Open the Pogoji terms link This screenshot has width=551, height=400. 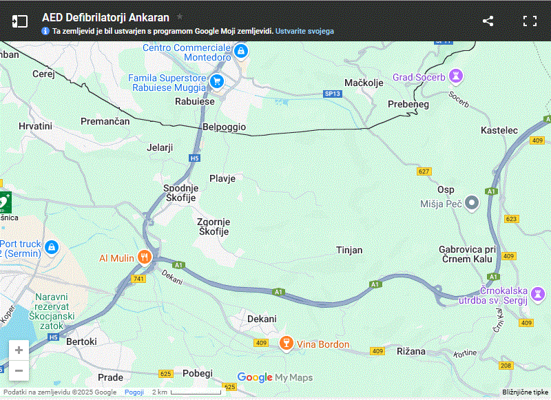coord(134,392)
